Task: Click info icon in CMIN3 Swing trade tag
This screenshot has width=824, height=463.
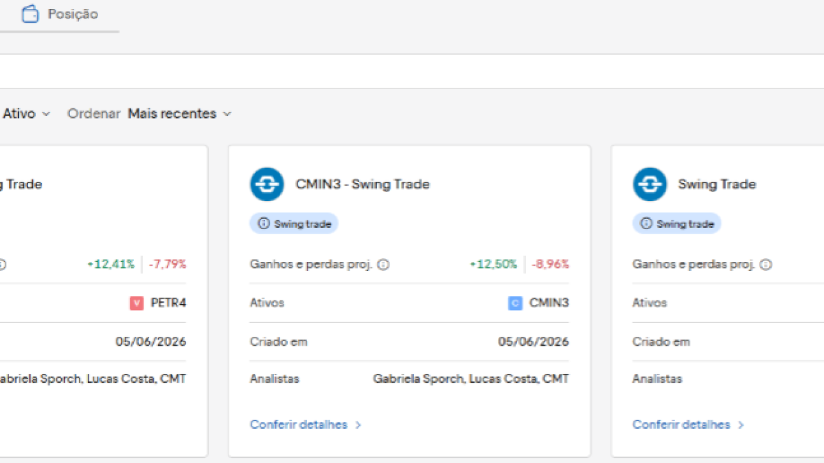Action: pos(264,224)
